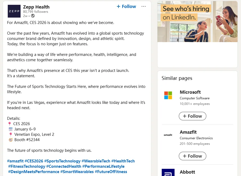Screen dimensions: 241x176
Task: Open the Amazfit page name link
Action: (188, 132)
